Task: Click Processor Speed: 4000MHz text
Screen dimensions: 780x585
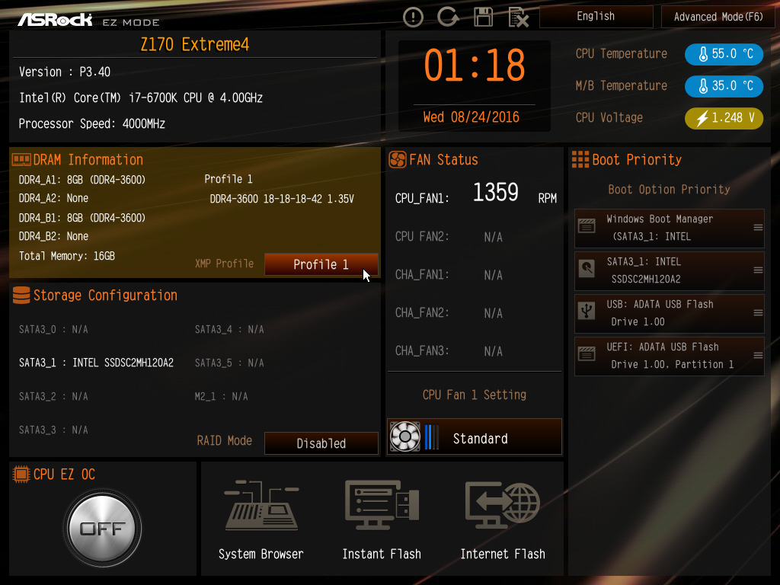Action: [91, 123]
